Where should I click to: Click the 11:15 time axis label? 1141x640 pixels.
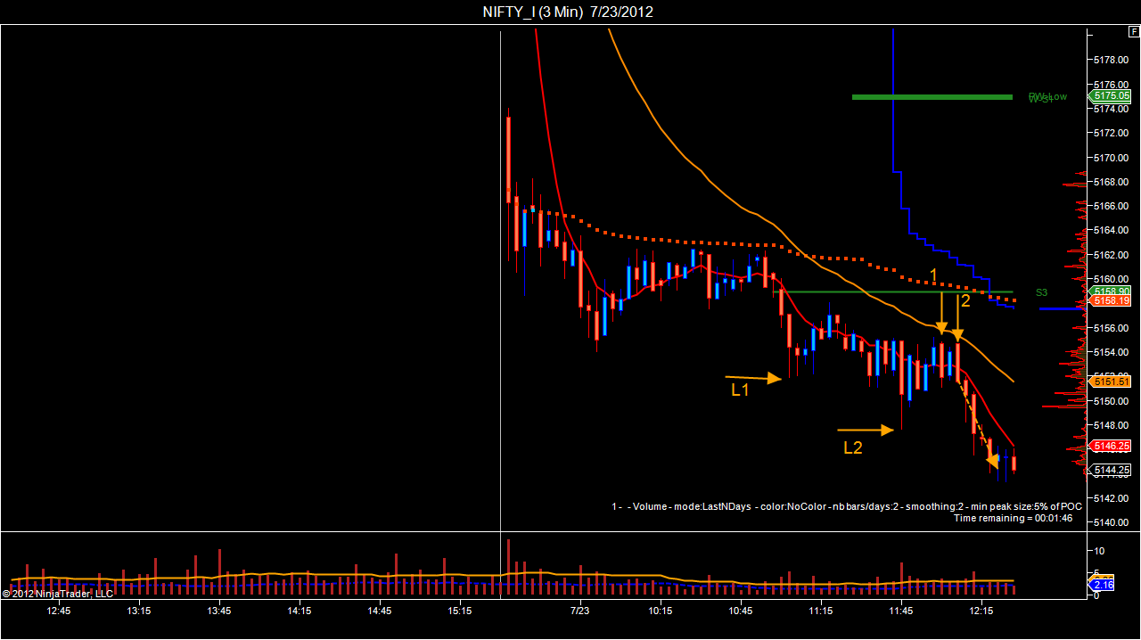click(821, 611)
